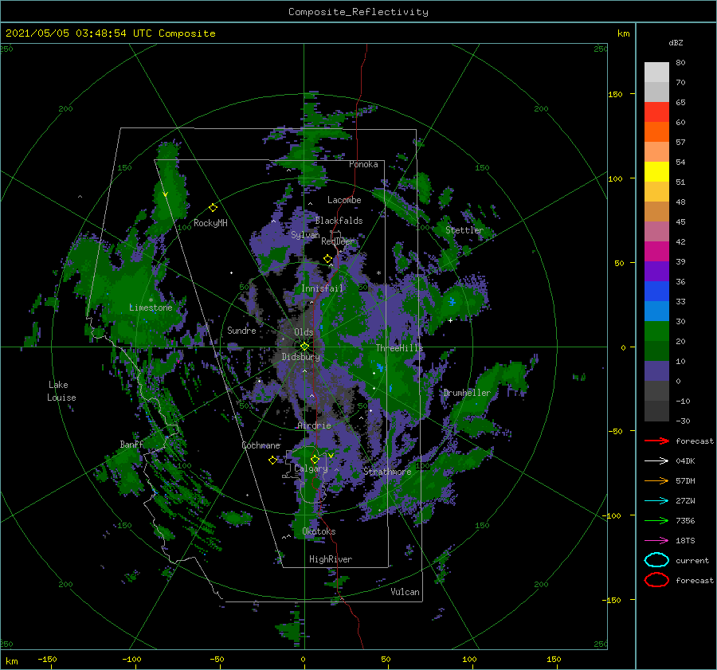The height and width of the screenshot is (670, 717).
Task: Click the Drumheller label
Action: 467,393
